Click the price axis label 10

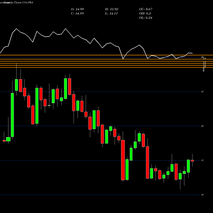click(202, 195)
